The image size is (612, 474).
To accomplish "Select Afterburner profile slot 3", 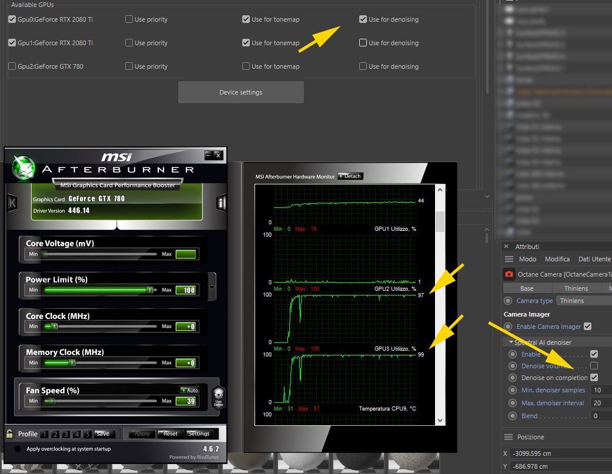I will [x=66, y=434].
